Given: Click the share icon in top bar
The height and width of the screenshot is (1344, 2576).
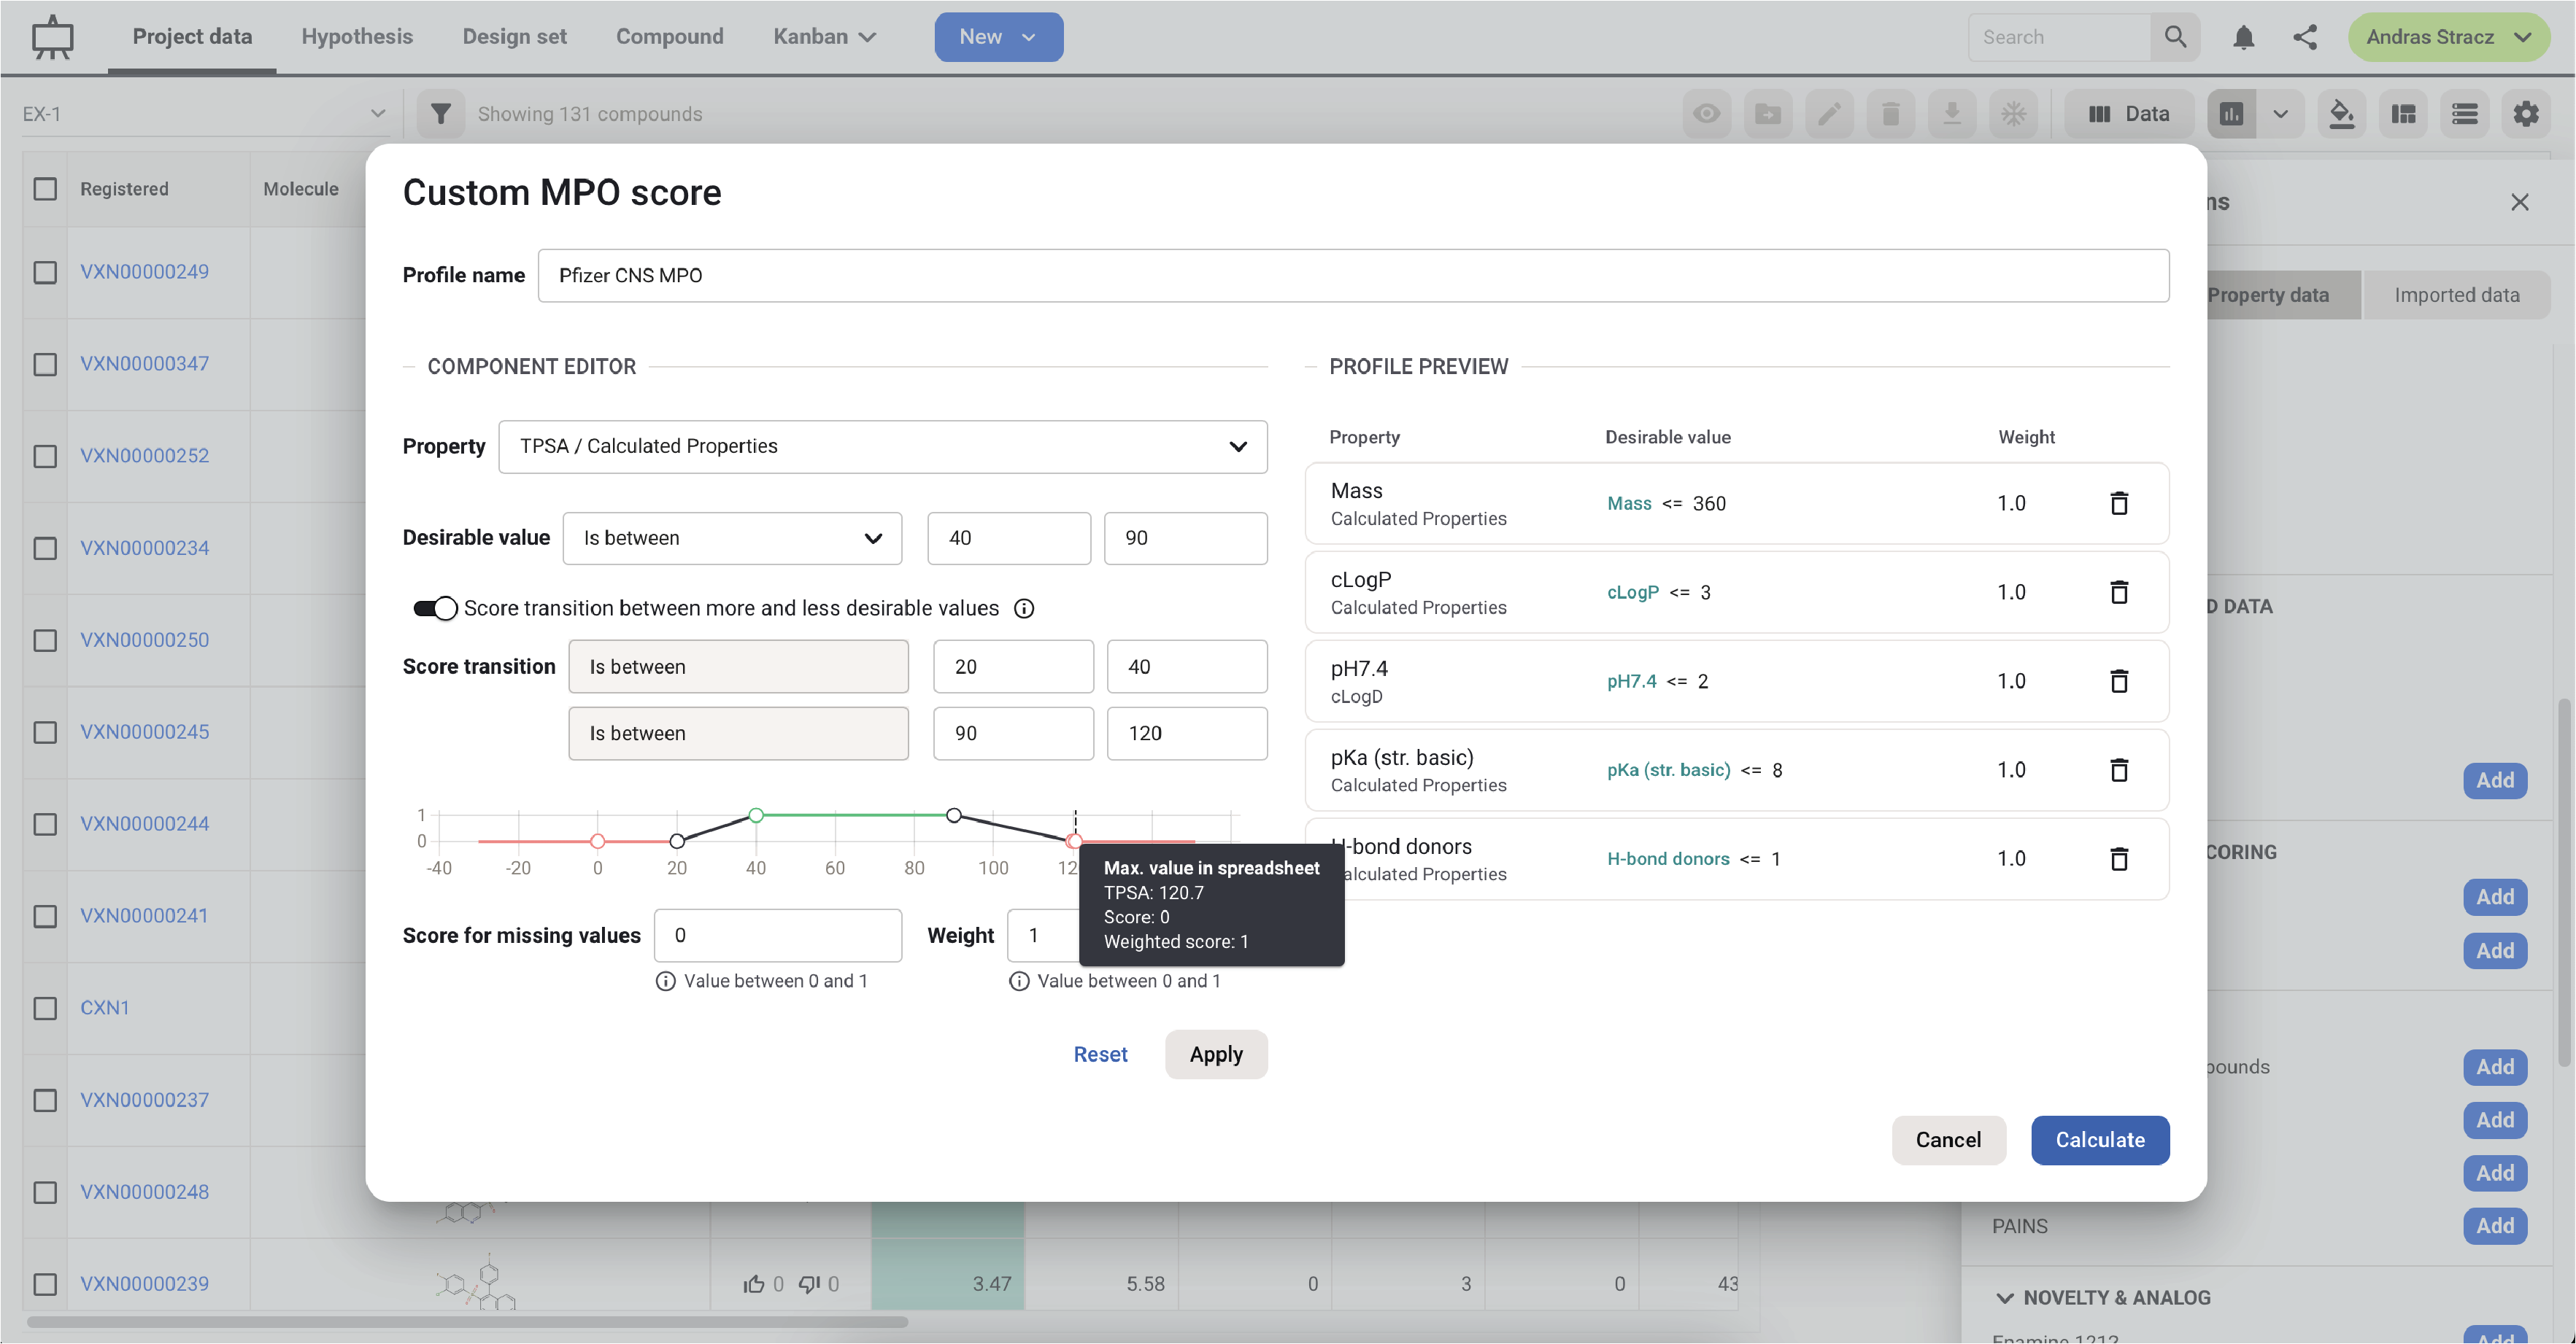Looking at the screenshot, I should pos(2305,37).
